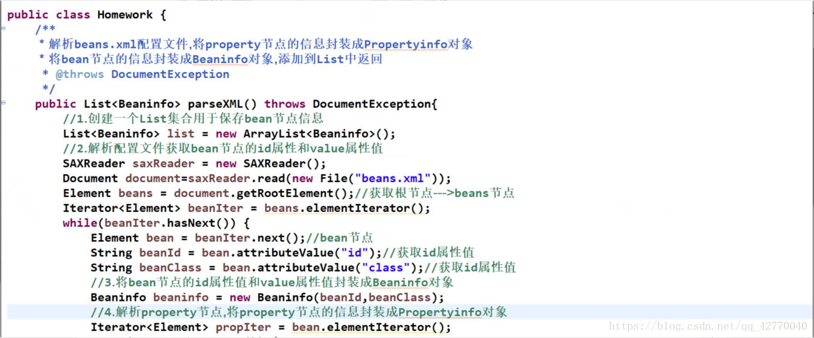
Task: Click the comment starting with //2.
Action: (x=223, y=148)
